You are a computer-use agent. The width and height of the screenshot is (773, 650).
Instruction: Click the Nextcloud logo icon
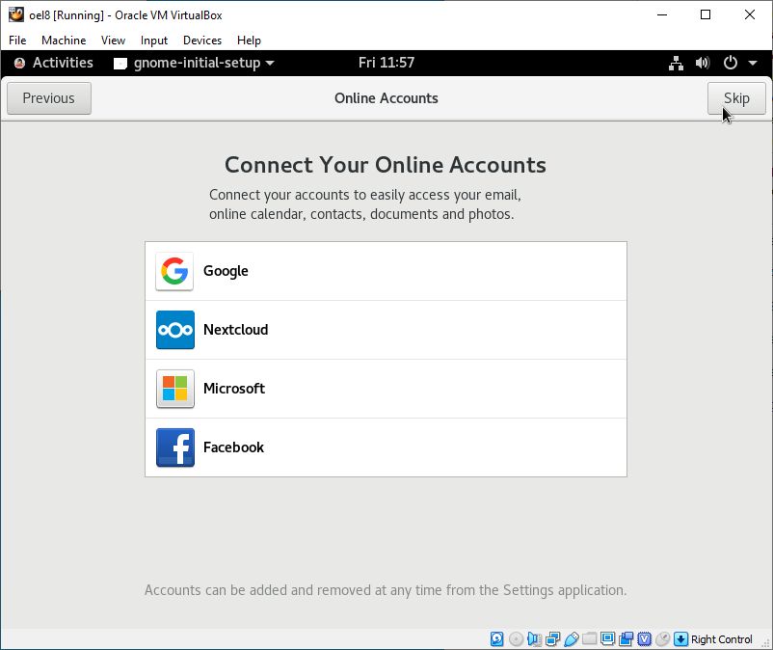point(175,330)
